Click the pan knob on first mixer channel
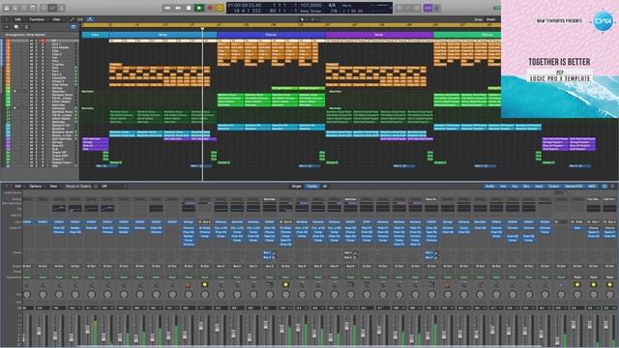 (x=27, y=294)
